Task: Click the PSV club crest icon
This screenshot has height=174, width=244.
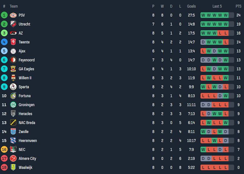Action: pyautogui.click(x=13, y=15)
